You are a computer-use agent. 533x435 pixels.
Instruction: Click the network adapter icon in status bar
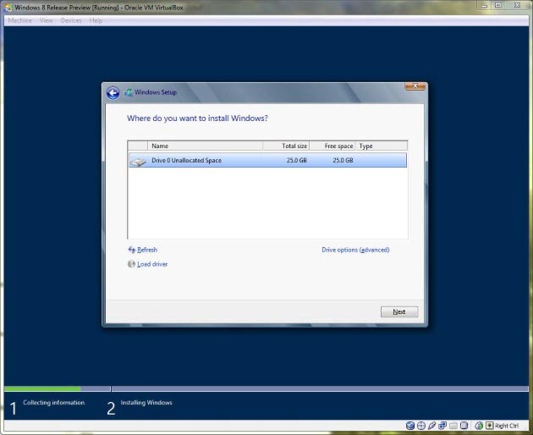[442, 426]
